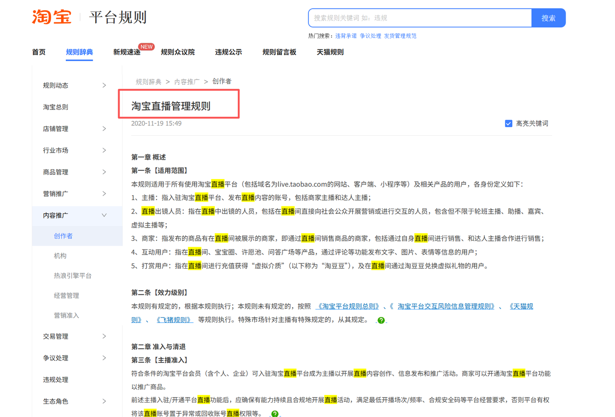This screenshot has height=417, width=615.
Task: Click green help icon after 从其规定
Action: tap(381, 320)
